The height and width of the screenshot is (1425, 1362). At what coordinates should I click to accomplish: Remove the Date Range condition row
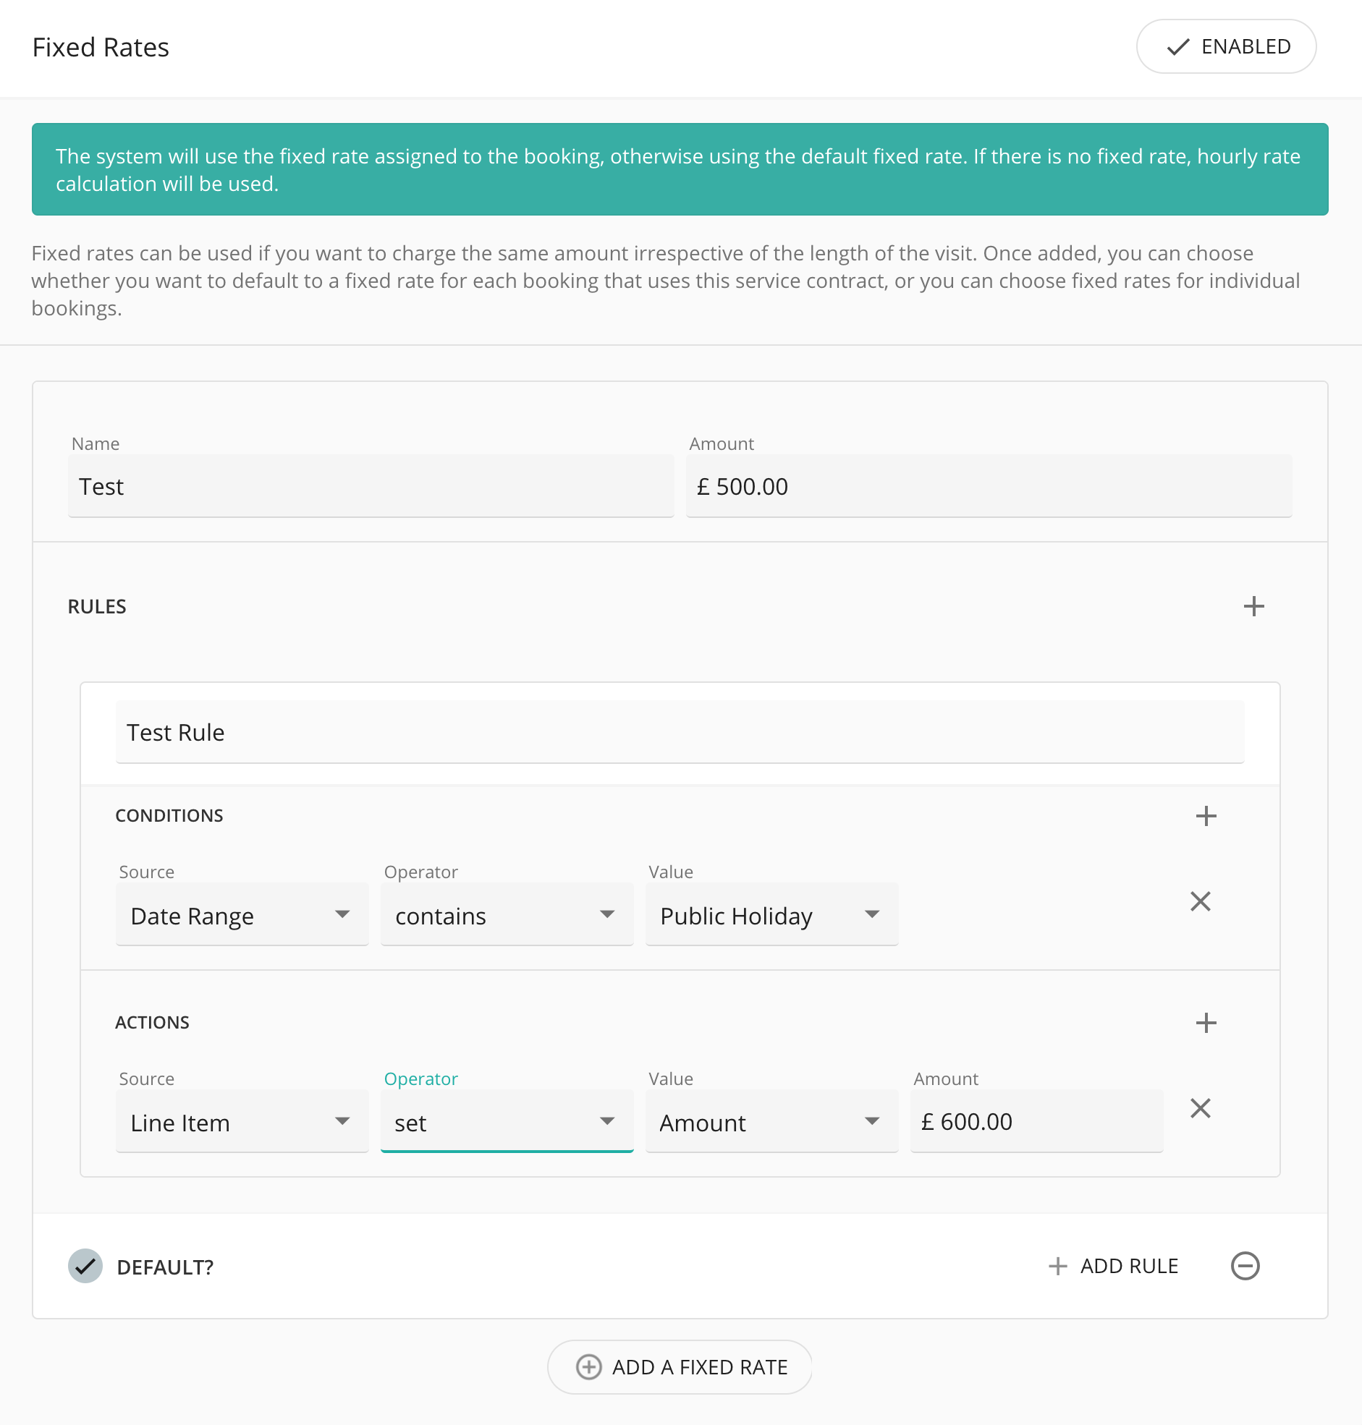[1200, 901]
